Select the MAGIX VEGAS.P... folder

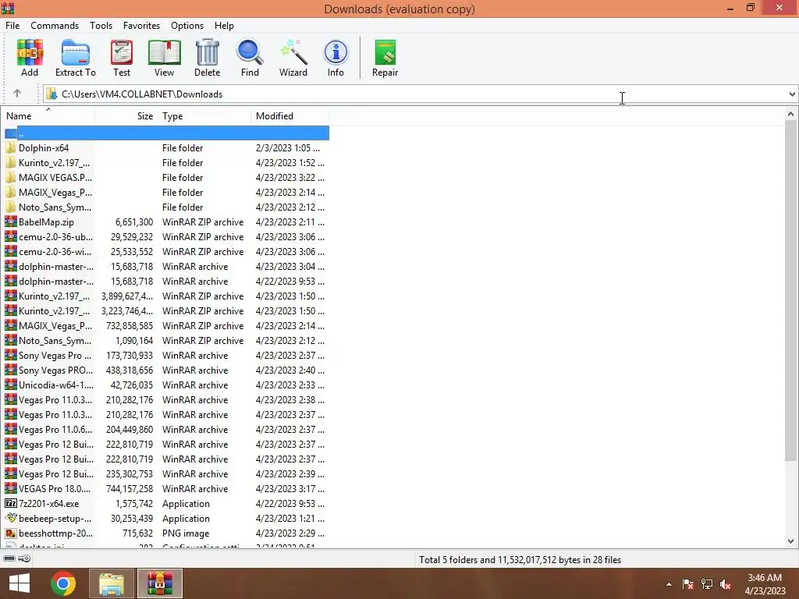[167, 177]
